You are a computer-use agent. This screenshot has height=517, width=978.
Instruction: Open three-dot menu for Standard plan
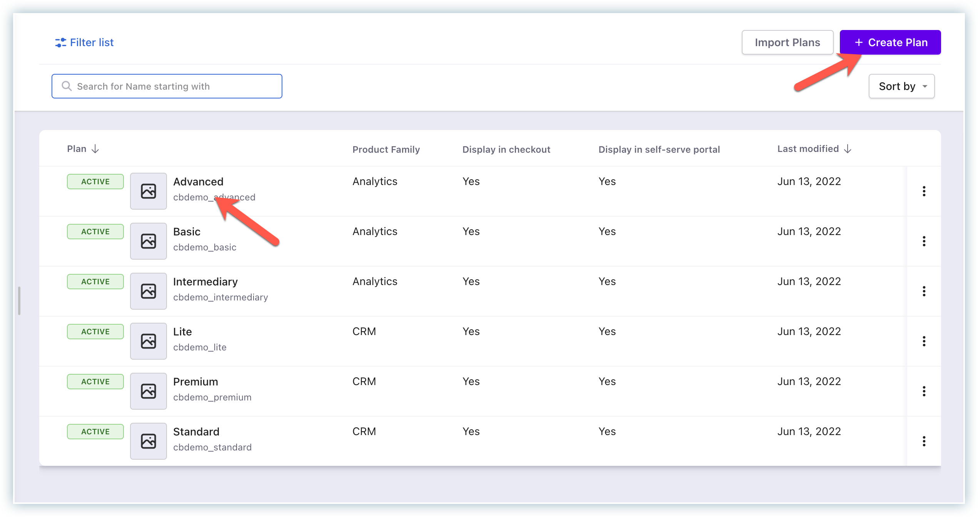tap(924, 441)
